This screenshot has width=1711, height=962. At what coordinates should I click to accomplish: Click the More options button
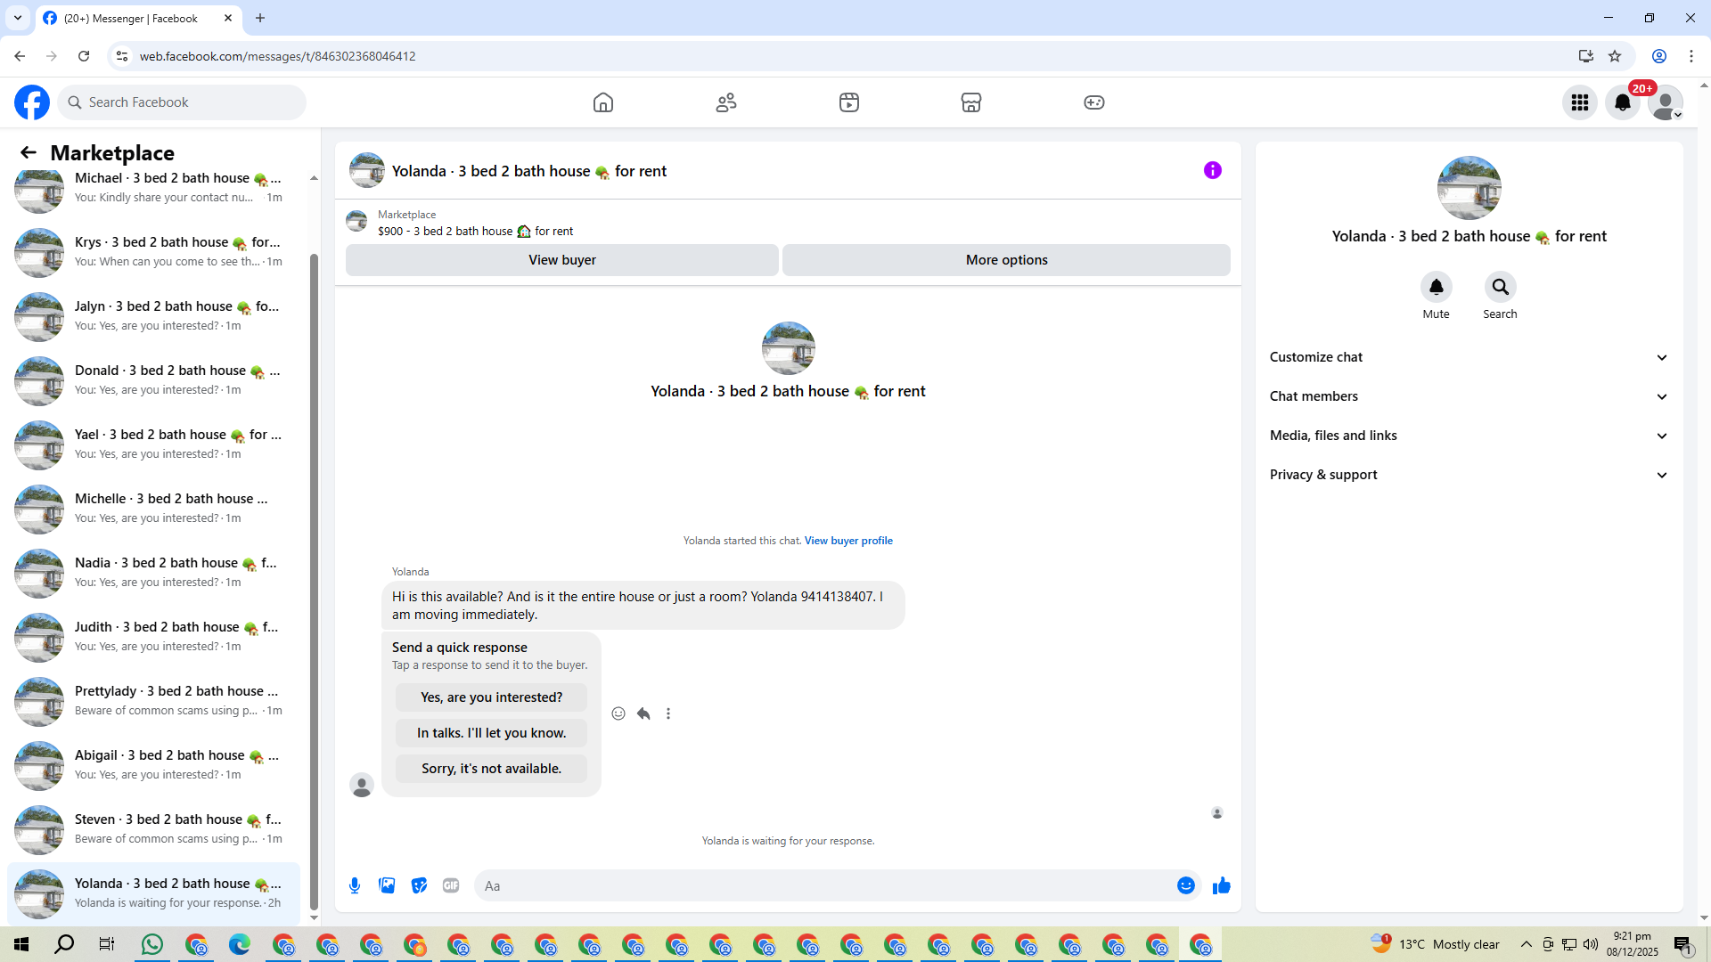[x=1007, y=260]
